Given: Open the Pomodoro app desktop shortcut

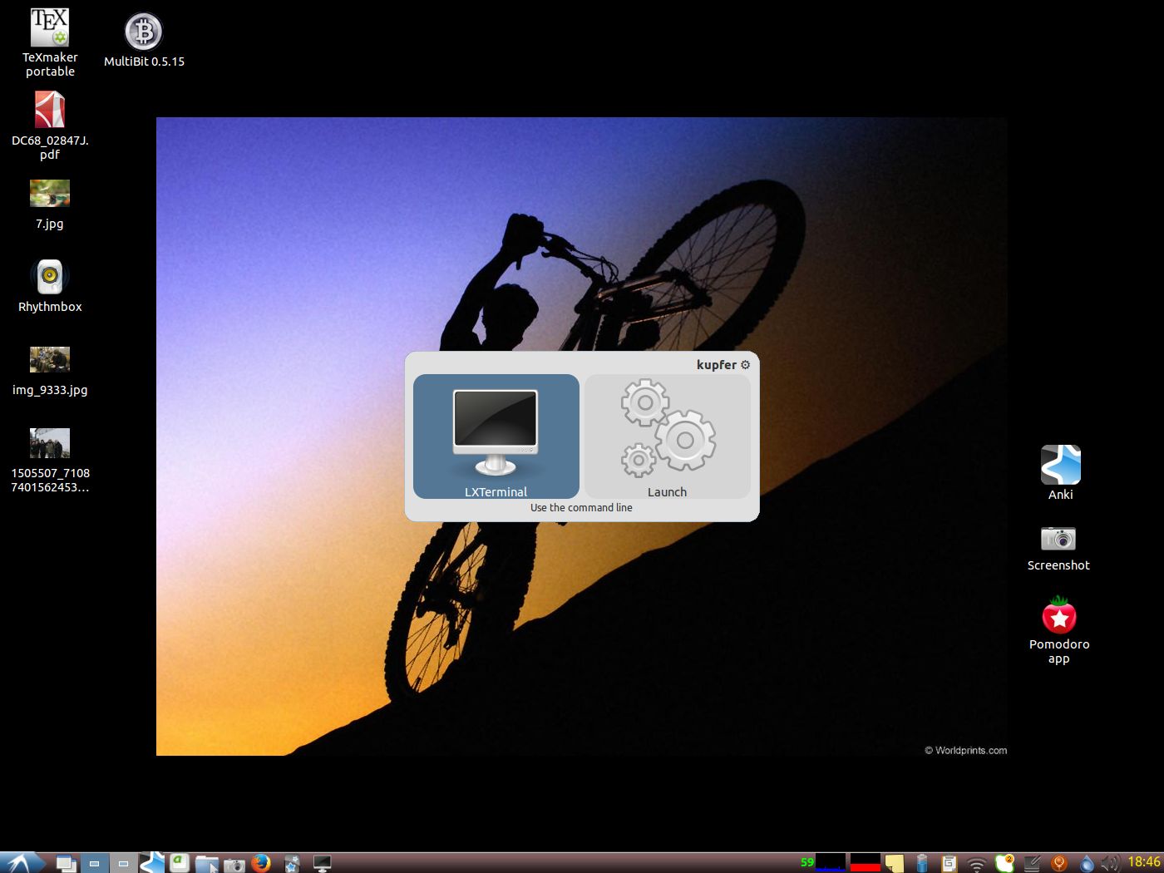Looking at the screenshot, I should click(x=1059, y=630).
